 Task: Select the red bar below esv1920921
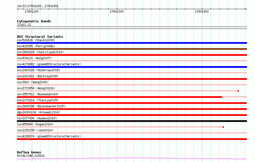coord(132,79)
